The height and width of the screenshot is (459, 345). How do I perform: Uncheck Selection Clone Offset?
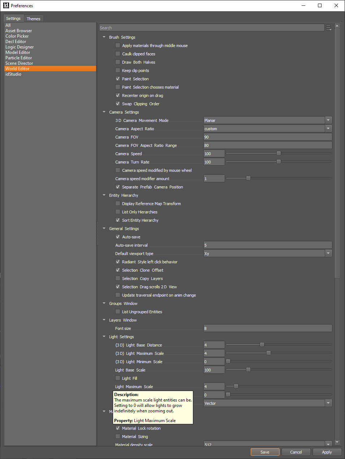(x=118, y=270)
